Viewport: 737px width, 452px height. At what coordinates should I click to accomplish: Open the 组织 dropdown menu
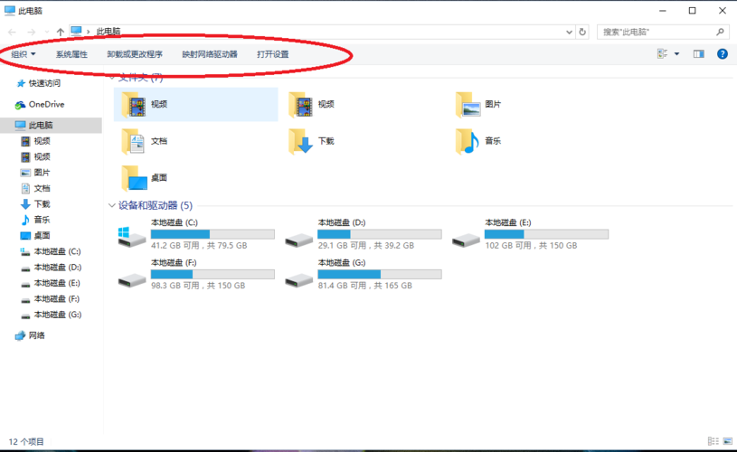coord(24,54)
